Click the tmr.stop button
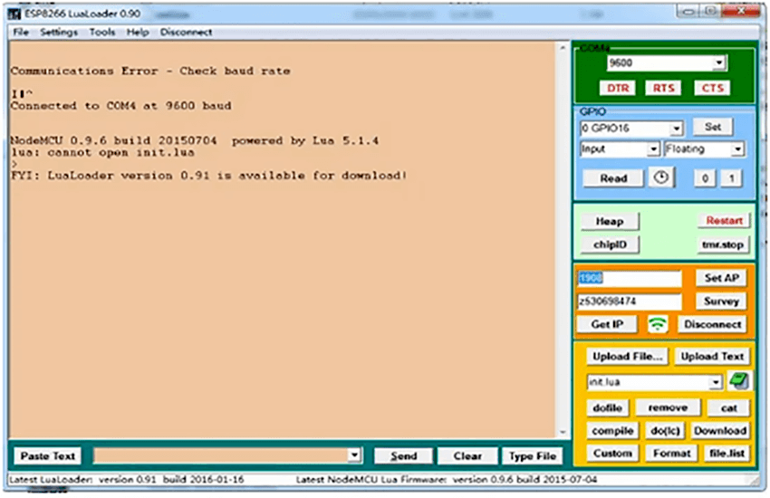The image size is (770, 498). [x=723, y=244]
